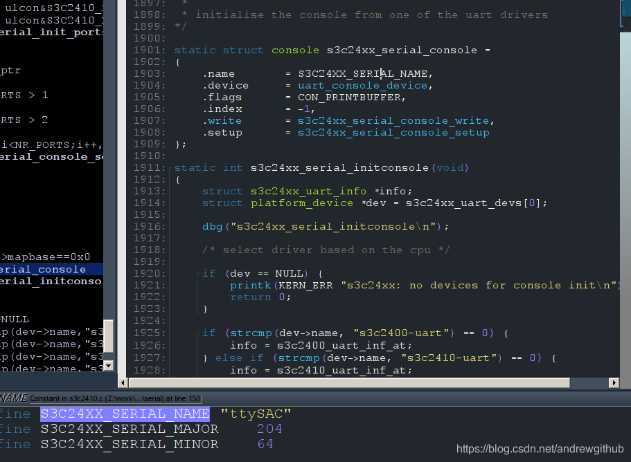Viewport: 631px width, 462px height.
Task: Collapse the if block fold at line 1920
Action: (x=198, y=274)
